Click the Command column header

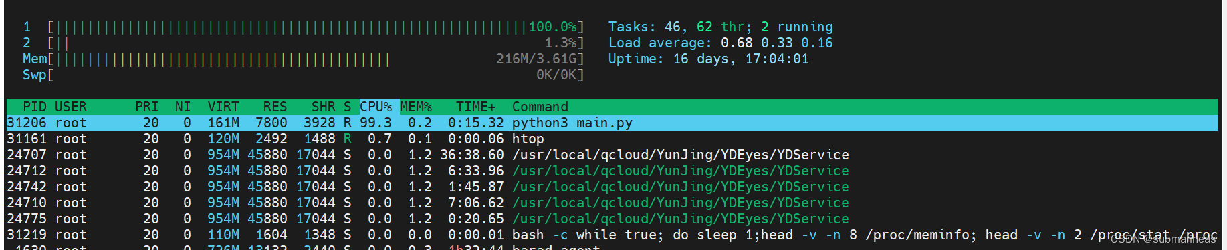pyautogui.click(x=540, y=107)
